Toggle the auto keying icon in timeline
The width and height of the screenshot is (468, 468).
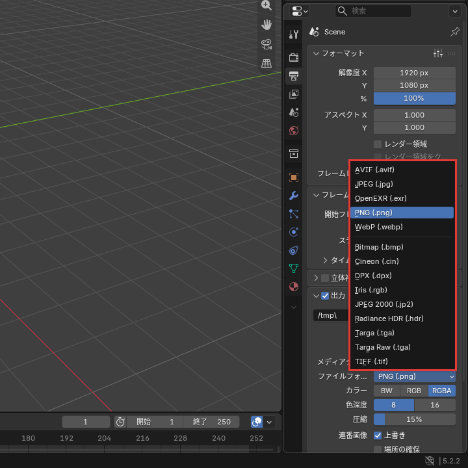coord(257,422)
